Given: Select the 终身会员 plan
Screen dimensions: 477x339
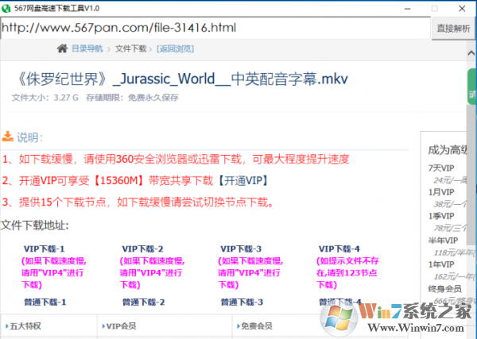Looking at the screenshot, I should pos(444,288).
